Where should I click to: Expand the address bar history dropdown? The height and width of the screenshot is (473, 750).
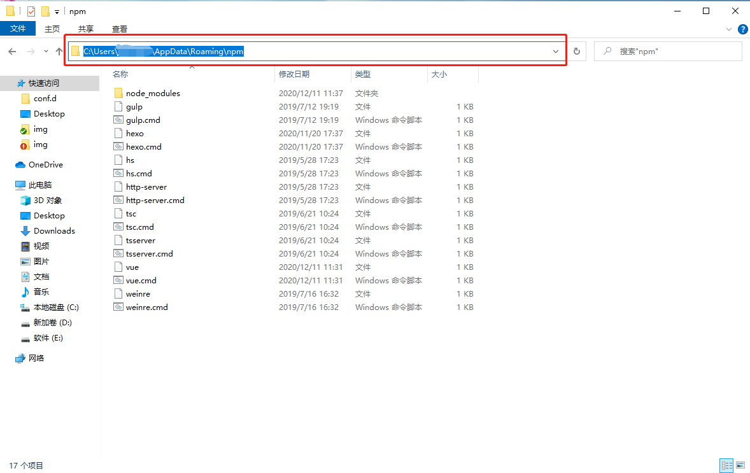click(x=555, y=51)
